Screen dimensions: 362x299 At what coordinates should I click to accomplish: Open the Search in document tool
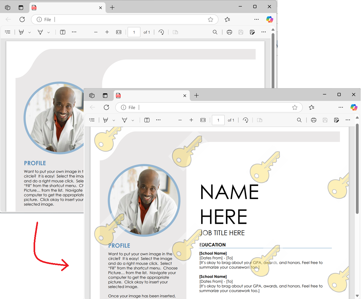[x=299, y=120]
